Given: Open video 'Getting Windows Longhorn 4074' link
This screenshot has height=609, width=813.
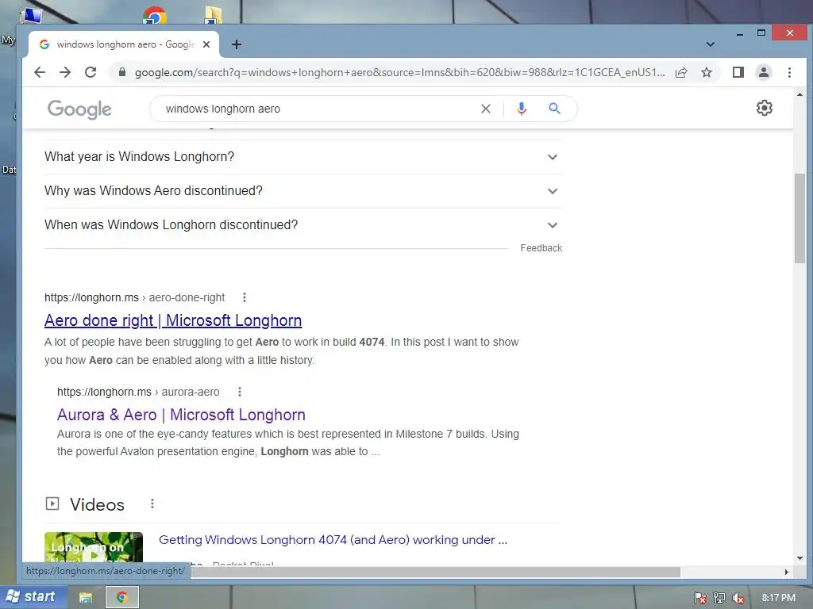Looking at the screenshot, I should click(x=333, y=539).
